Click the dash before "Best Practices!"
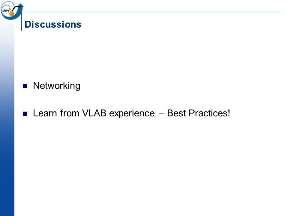Screen dimensions: 288x216 [x=161, y=114]
